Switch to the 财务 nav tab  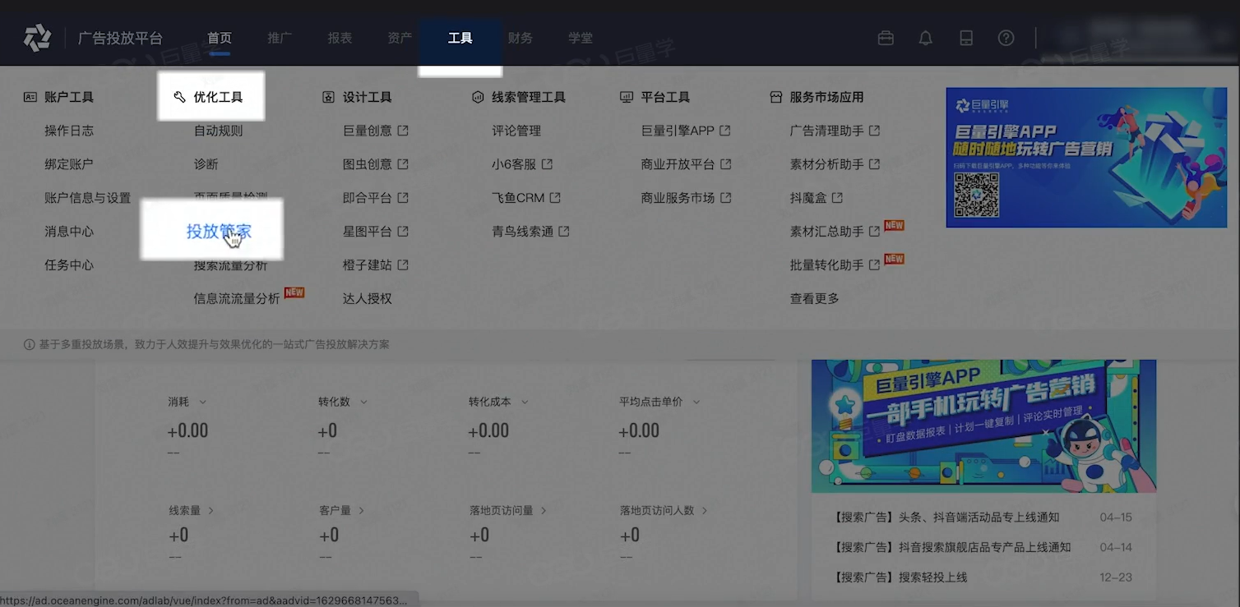[521, 39]
